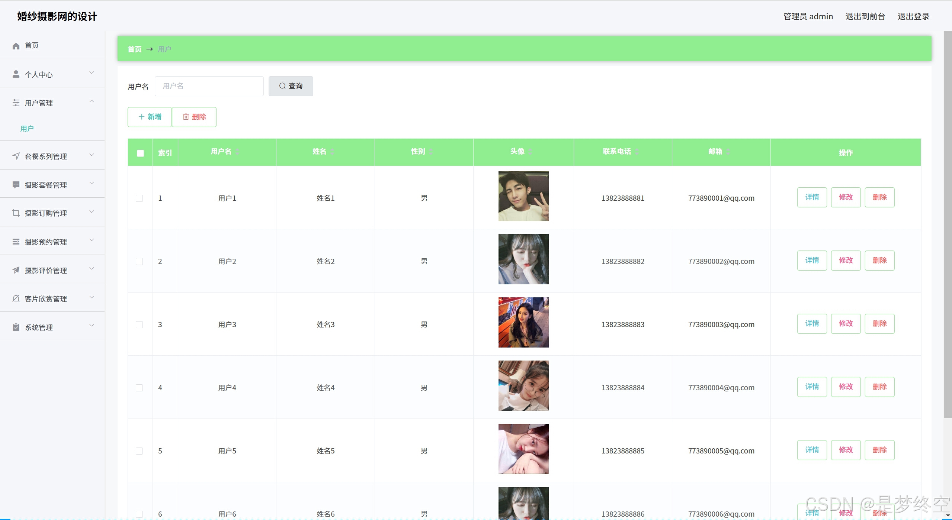
Task: Click the person icon for 个人中心
Action: (16, 74)
